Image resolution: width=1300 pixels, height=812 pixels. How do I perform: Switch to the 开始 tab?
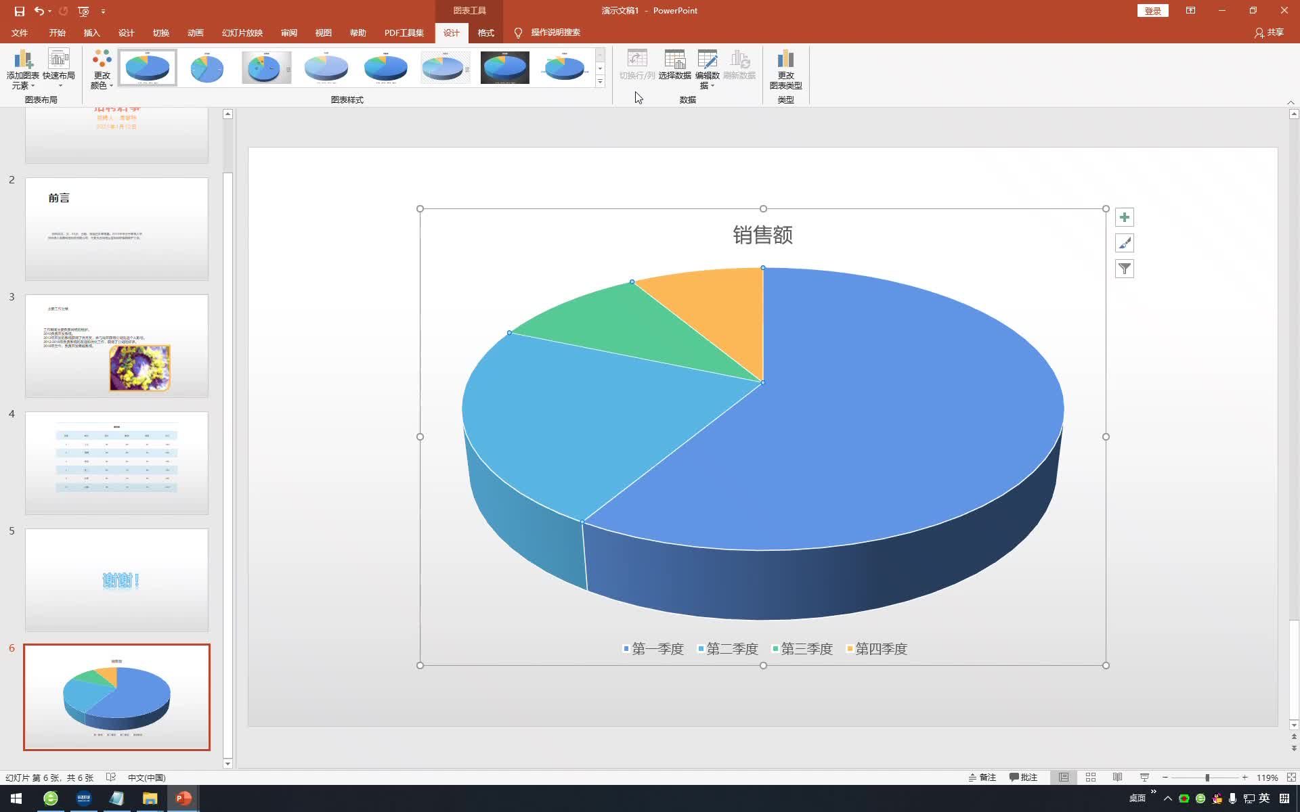click(58, 32)
